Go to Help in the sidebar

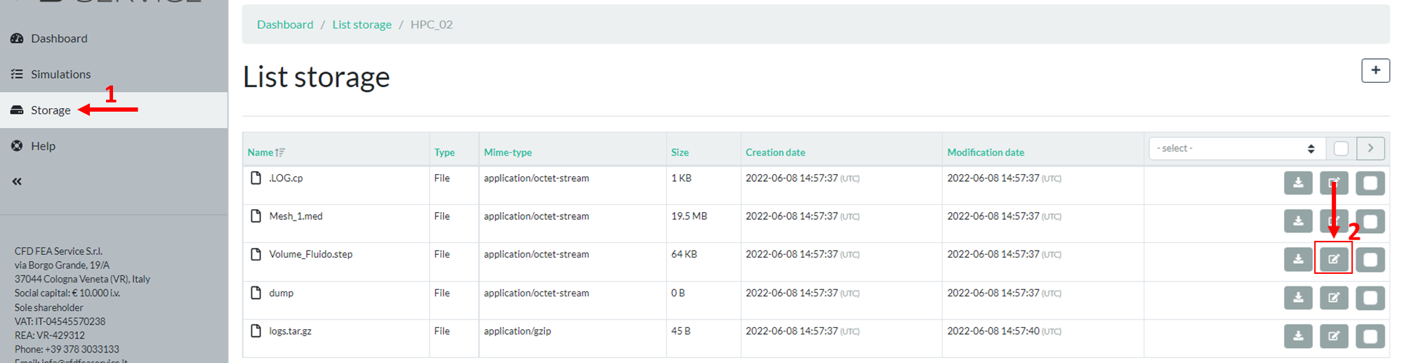[x=43, y=146]
